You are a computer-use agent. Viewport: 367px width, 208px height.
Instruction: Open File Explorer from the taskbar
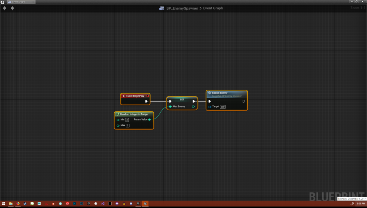11,204
